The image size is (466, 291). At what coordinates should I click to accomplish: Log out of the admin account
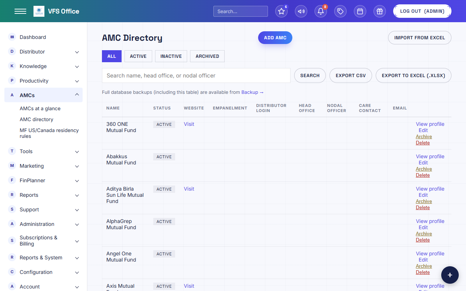pos(422,11)
